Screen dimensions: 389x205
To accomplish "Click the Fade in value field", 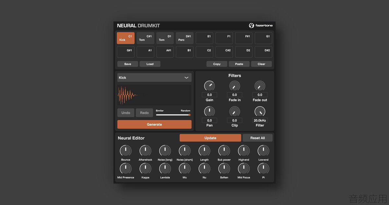I will tap(235, 95).
